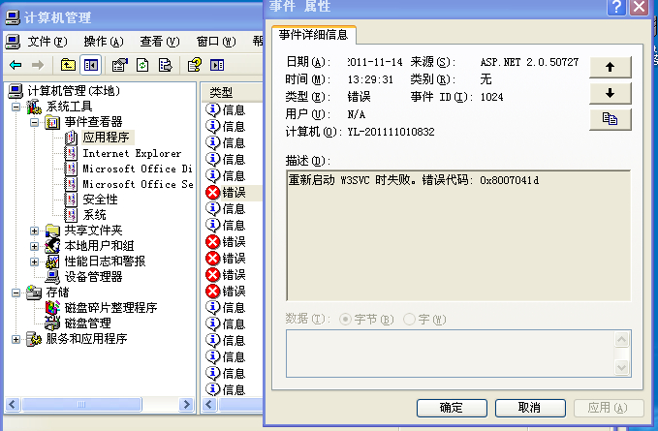Click the 错误 row directly below two 信息 rows
Image resolution: width=658 pixels, height=431 pixels.
233,242
